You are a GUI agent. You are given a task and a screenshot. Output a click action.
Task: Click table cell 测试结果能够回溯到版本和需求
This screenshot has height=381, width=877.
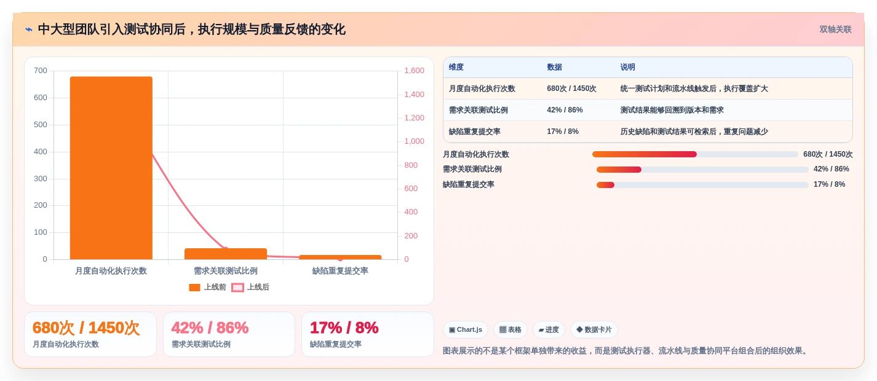tap(672, 110)
